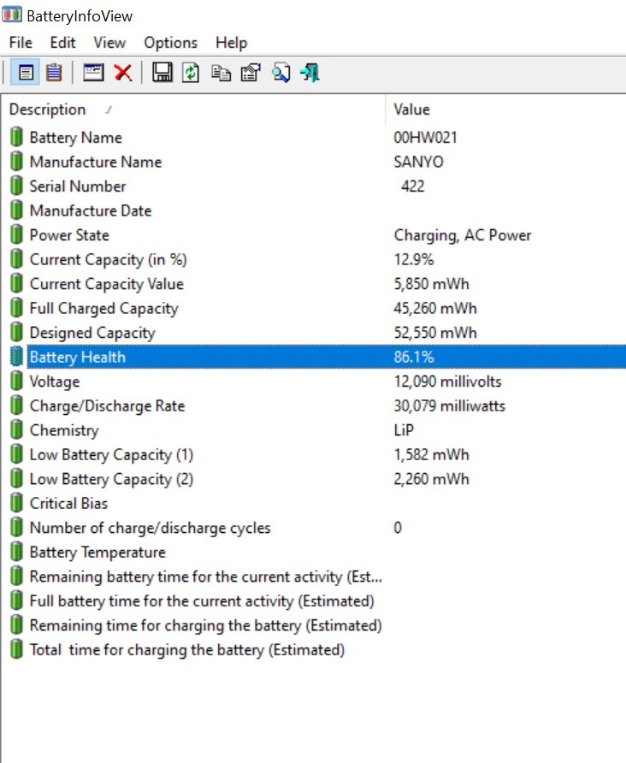This screenshot has width=626, height=763.
Task: Click the value 30,079 milliwatts
Action: (450, 405)
